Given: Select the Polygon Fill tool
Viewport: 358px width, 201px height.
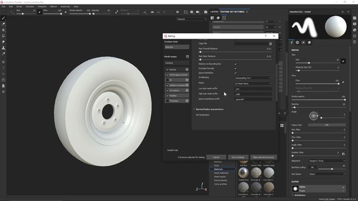Looking at the screenshot, I should [x=3, y=36].
